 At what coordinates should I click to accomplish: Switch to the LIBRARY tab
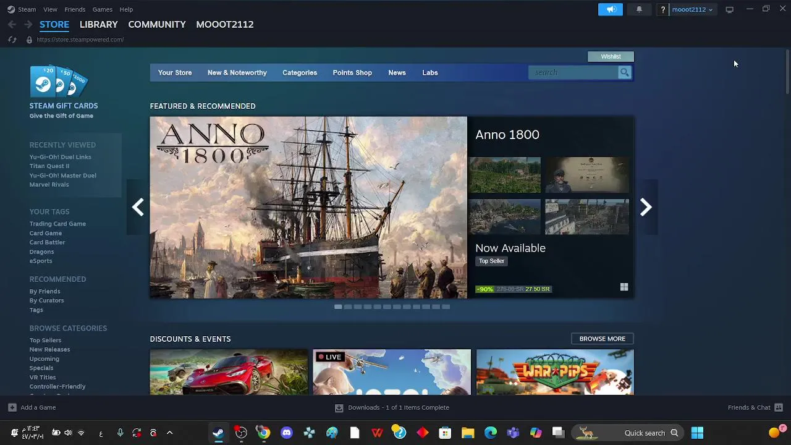click(x=99, y=24)
